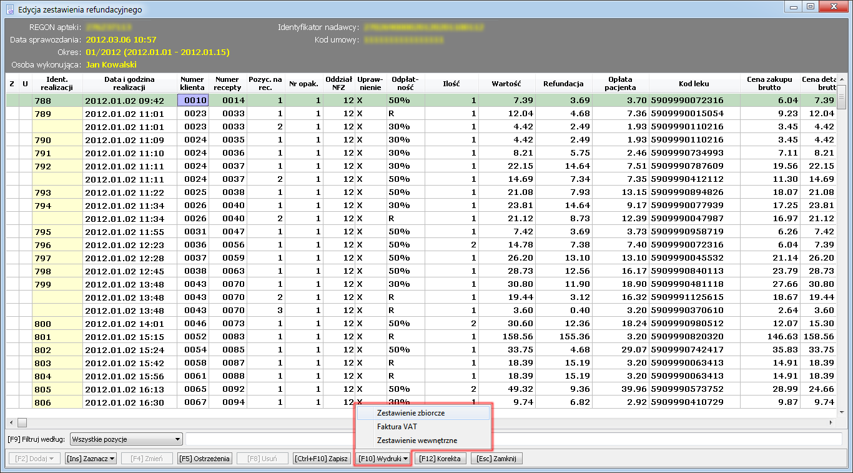Click drug code 5909990573752
The height and width of the screenshot is (473, 853).
(x=694, y=389)
